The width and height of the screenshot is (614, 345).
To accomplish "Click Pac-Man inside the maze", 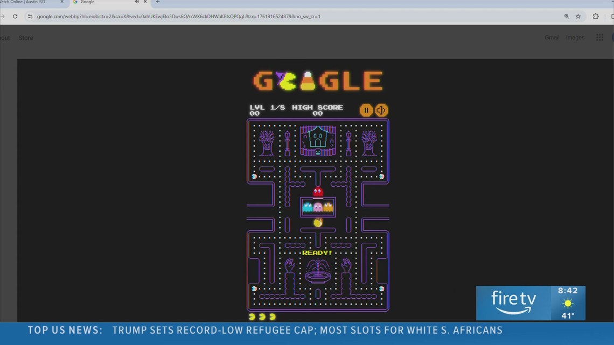I will point(318,222).
